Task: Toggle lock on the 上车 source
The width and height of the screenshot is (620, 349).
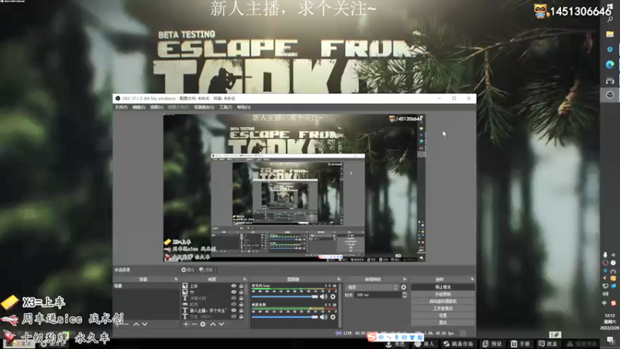Action: point(241,285)
